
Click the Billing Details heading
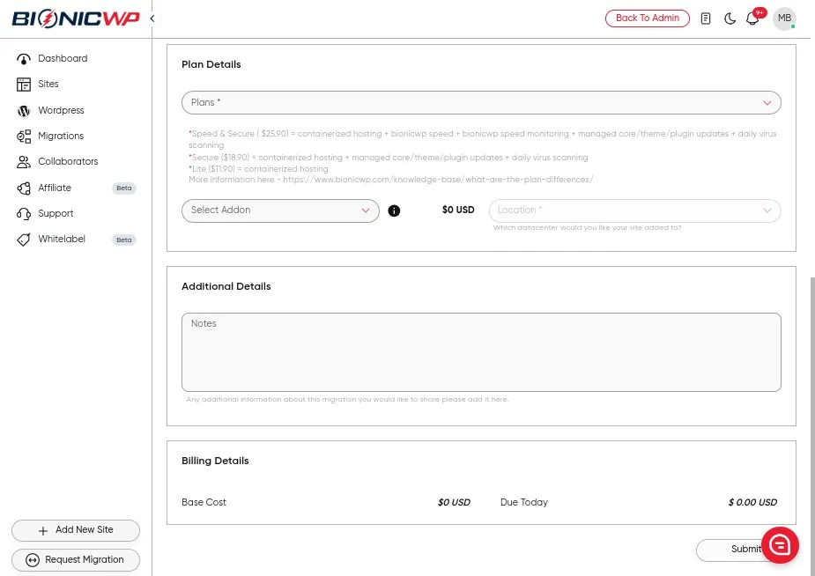tap(215, 462)
